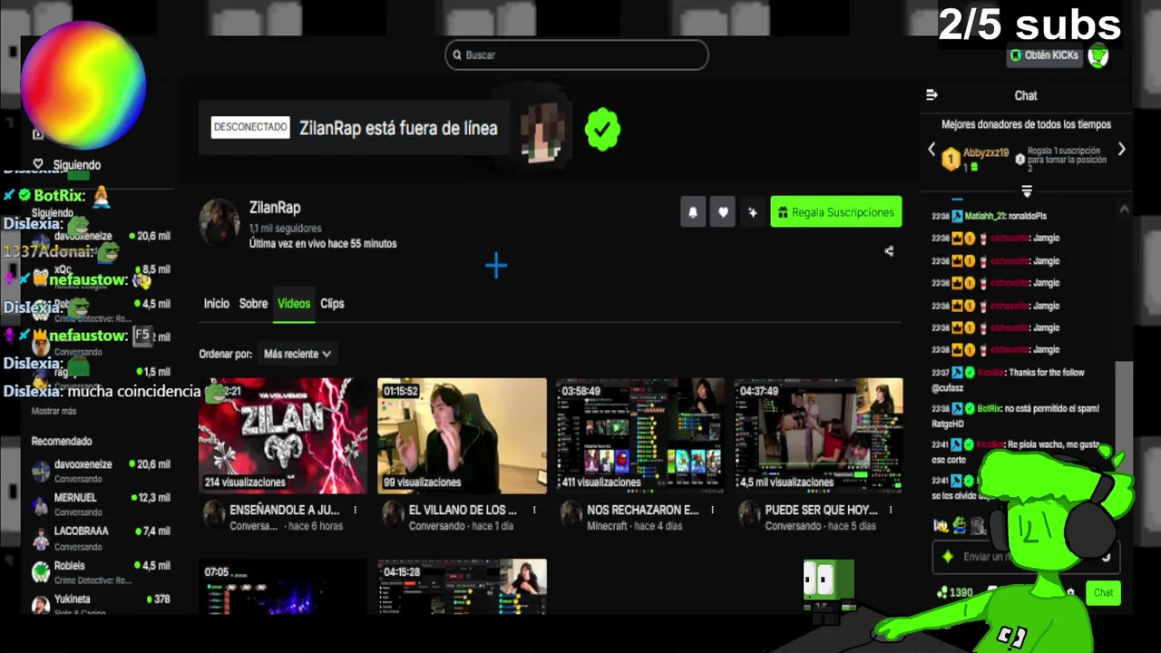Open the EL VILLANO DE LOS... video title
Viewport: 1161px width, 653px height.
tap(463, 511)
